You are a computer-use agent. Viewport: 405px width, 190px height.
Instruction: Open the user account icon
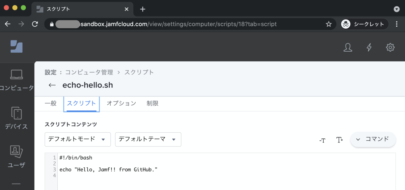[348, 48]
